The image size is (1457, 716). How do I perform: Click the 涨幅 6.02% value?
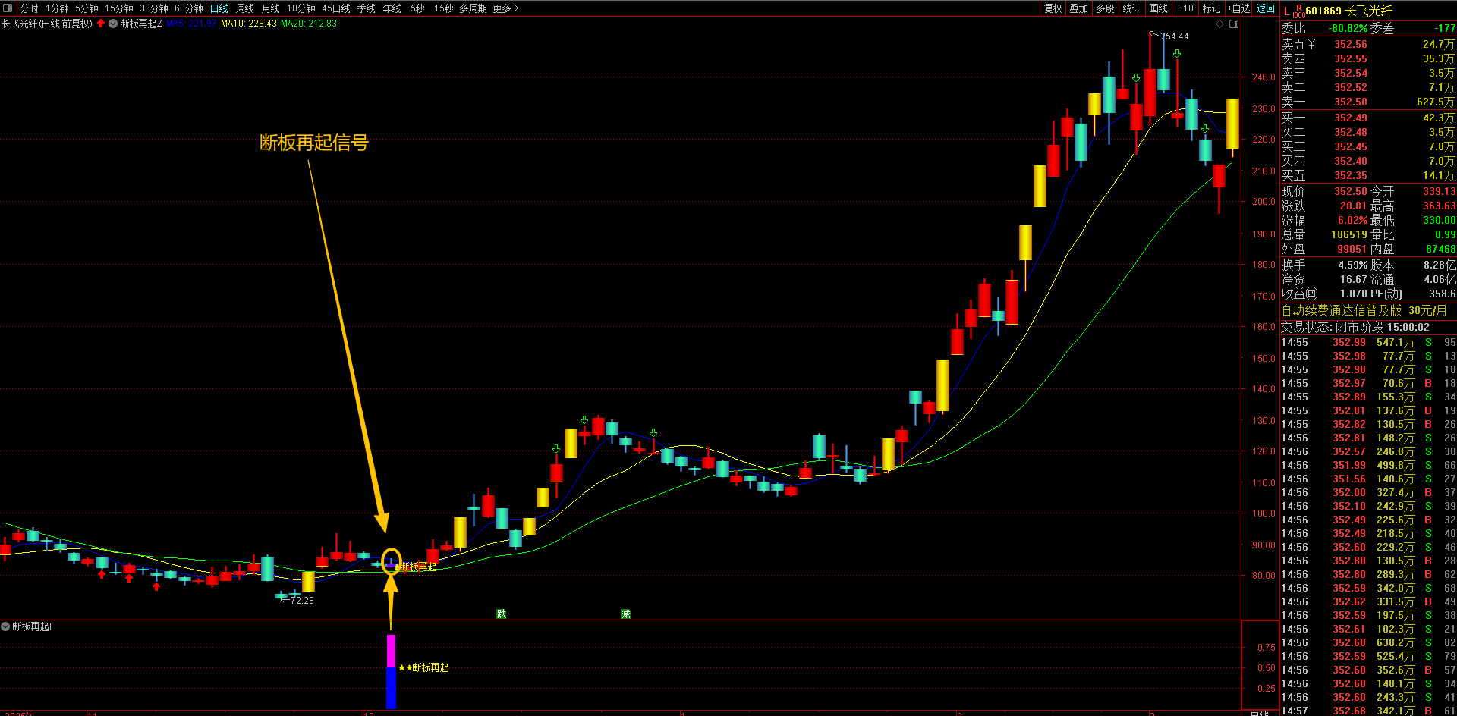point(1352,220)
